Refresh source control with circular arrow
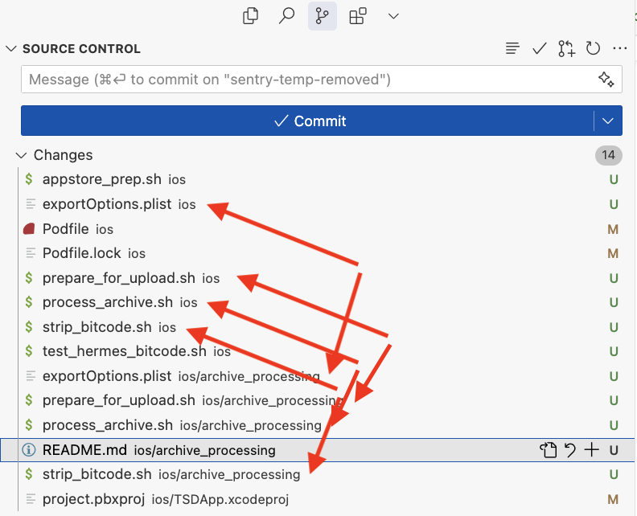The height and width of the screenshot is (516, 637). pos(593,48)
